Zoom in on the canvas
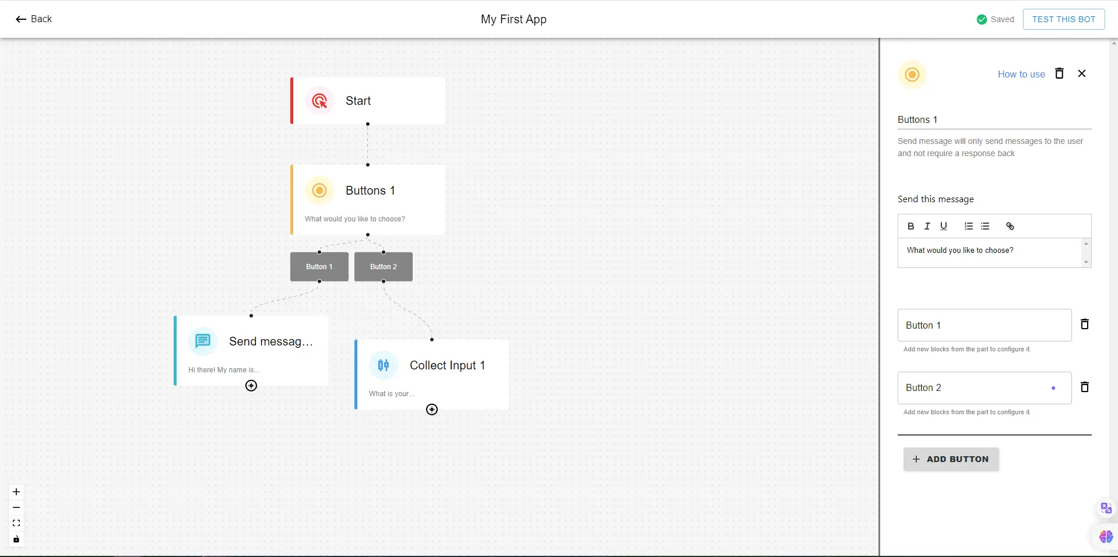Screen dimensions: 1118x557 point(16,492)
